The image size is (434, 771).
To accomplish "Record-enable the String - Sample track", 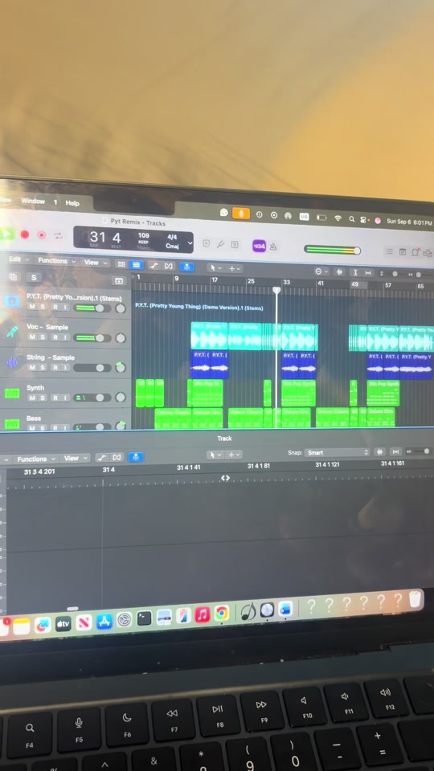I will 55,367.
